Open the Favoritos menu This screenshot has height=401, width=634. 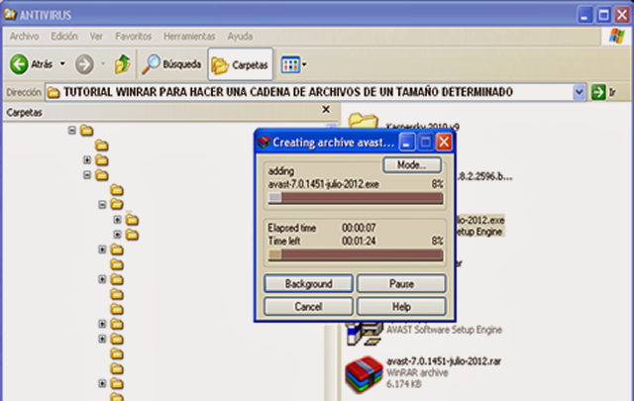[134, 37]
